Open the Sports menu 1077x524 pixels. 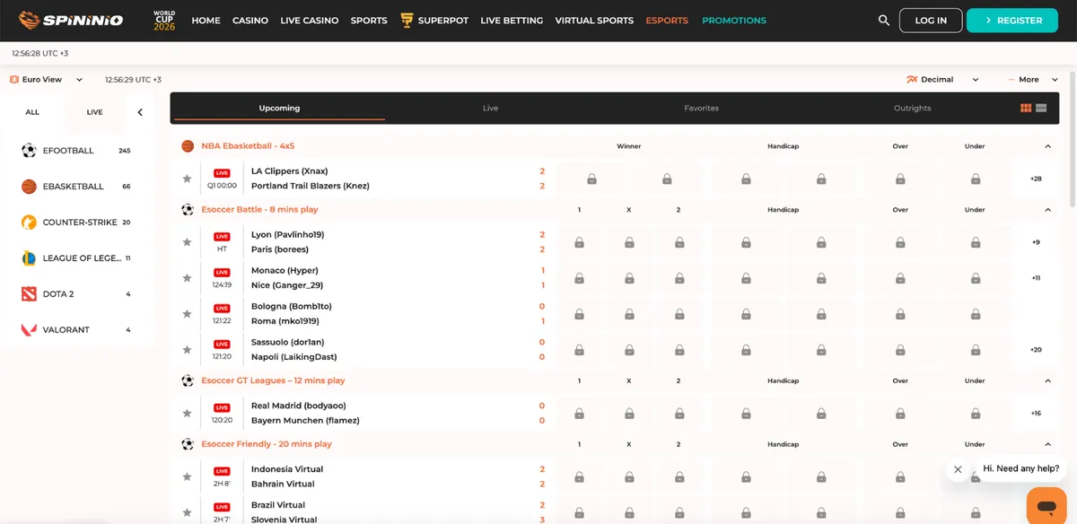(369, 20)
